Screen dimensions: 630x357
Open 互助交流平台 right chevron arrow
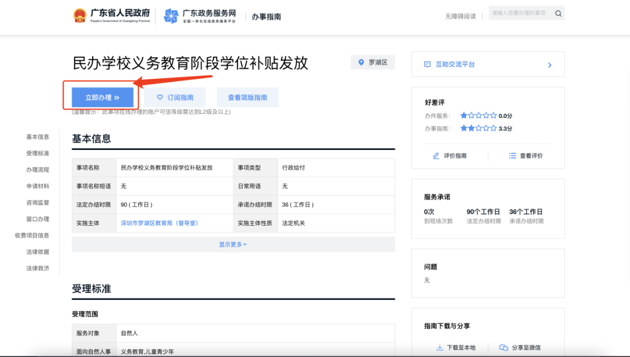pos(549,65)
